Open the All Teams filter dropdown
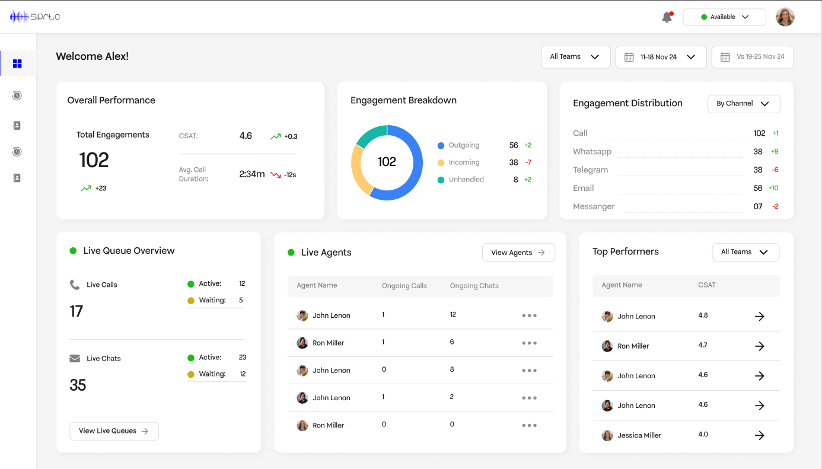Screen dimensions: 822x469 tap(575, 57)
